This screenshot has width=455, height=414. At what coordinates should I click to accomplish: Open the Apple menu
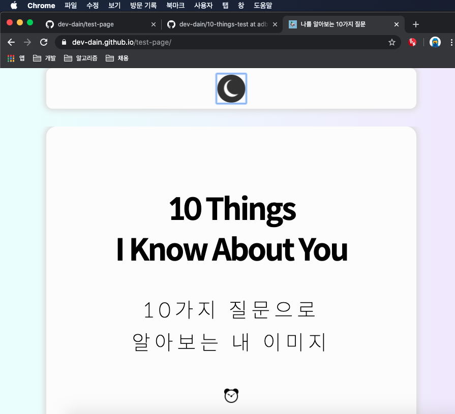(14, 6)
